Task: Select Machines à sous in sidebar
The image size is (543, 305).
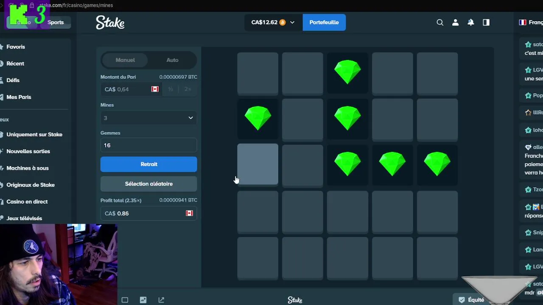Action: (28, 168)
